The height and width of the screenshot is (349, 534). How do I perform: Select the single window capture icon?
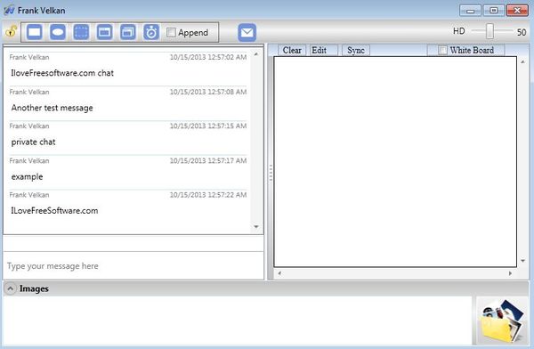click(104, 32)
